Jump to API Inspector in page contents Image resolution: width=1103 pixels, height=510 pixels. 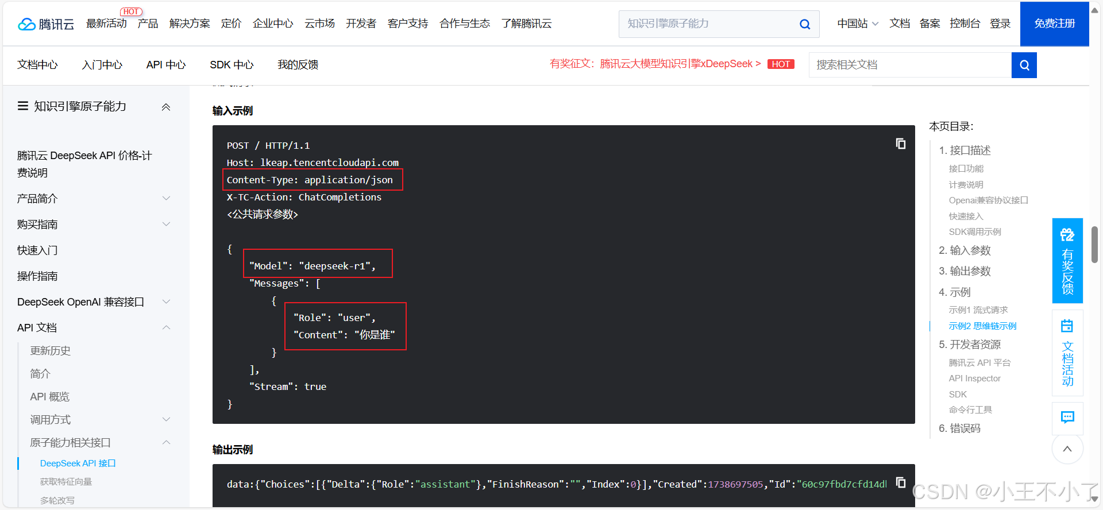[x=974, y=378]
